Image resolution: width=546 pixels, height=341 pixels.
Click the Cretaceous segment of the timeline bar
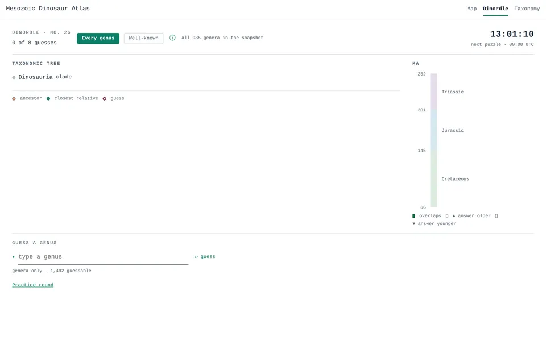(x=433, y=179)
